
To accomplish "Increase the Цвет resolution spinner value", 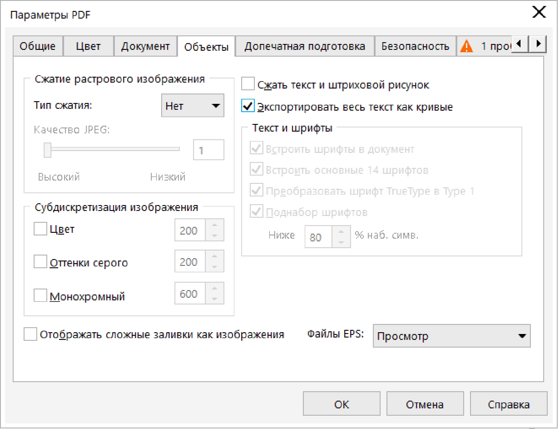I will tap(215, 225).
